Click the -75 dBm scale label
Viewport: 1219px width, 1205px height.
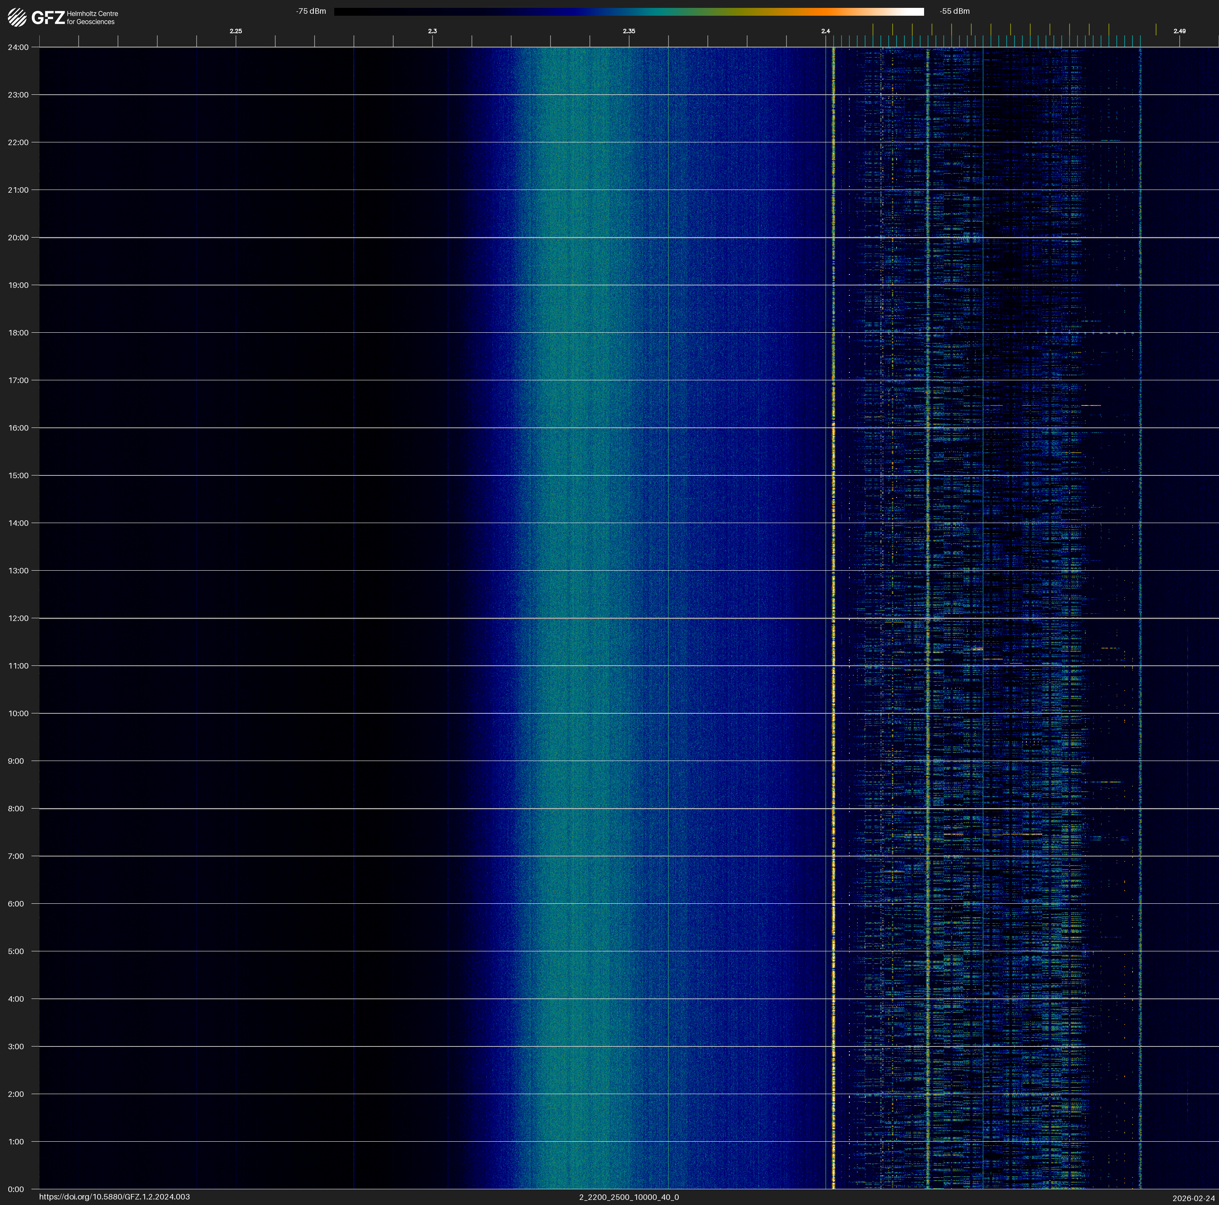(311, 11)
